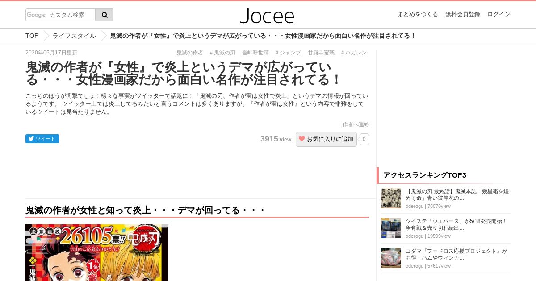The width and height of the screenshot is (536, 281).
Task: Open まとめをつくる link
Action: (418, 14)
